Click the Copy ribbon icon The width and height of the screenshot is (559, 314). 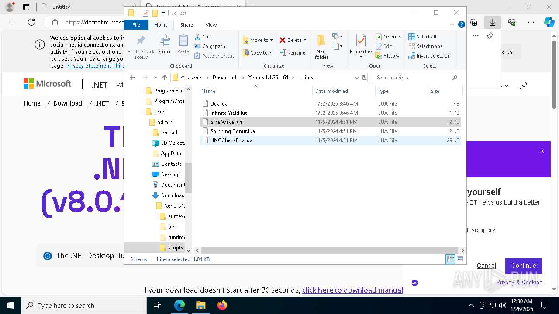tap(165, 44)
